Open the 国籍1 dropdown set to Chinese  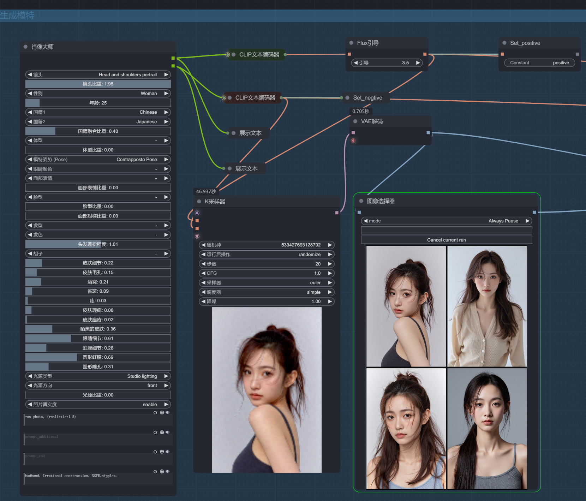[98, 112]
